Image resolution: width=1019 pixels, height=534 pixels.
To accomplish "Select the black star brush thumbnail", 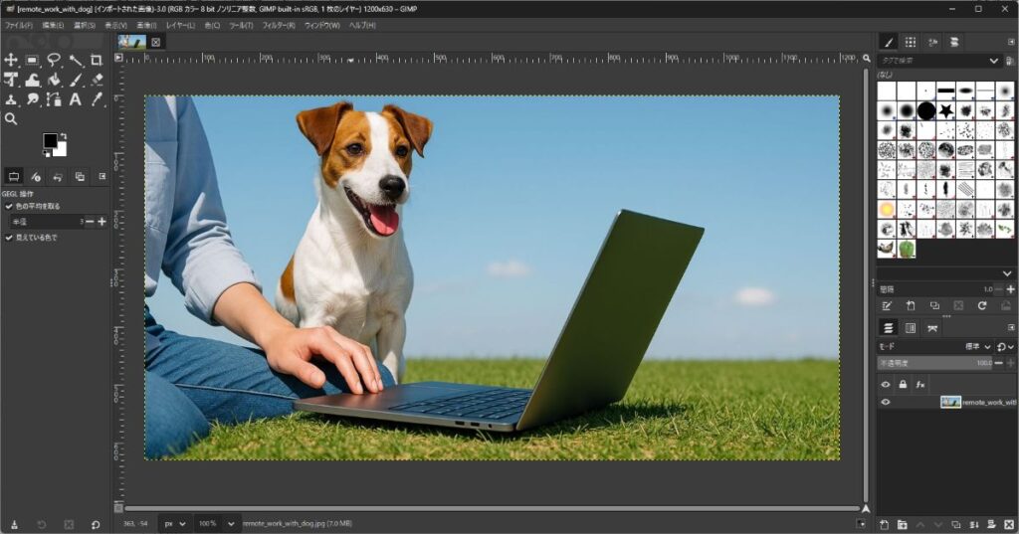I will [945, 109].
